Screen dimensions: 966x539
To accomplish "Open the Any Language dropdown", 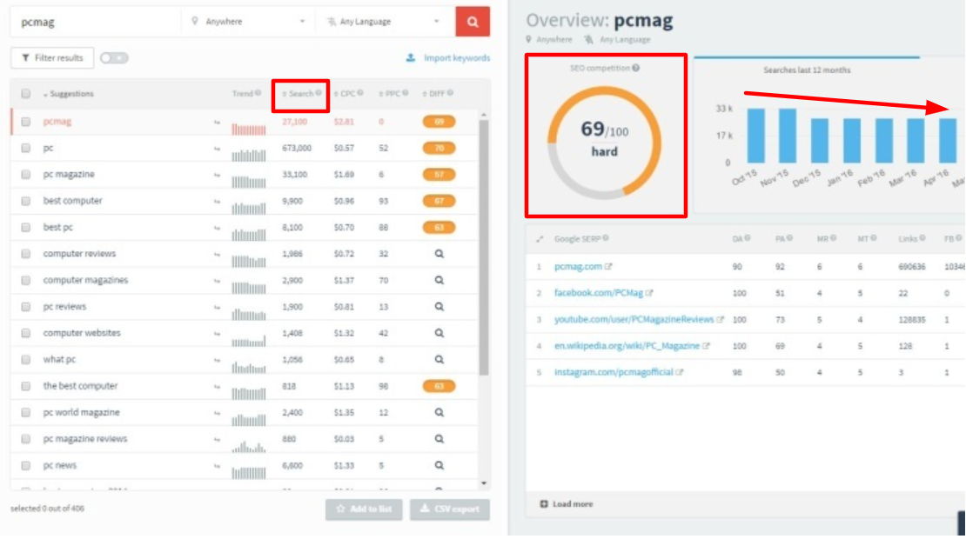I will 385,22.
